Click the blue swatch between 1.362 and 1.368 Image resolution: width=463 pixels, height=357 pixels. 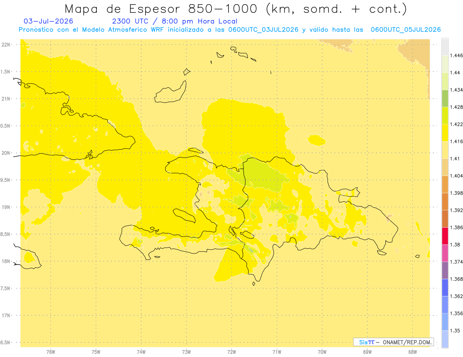point(445,288)
